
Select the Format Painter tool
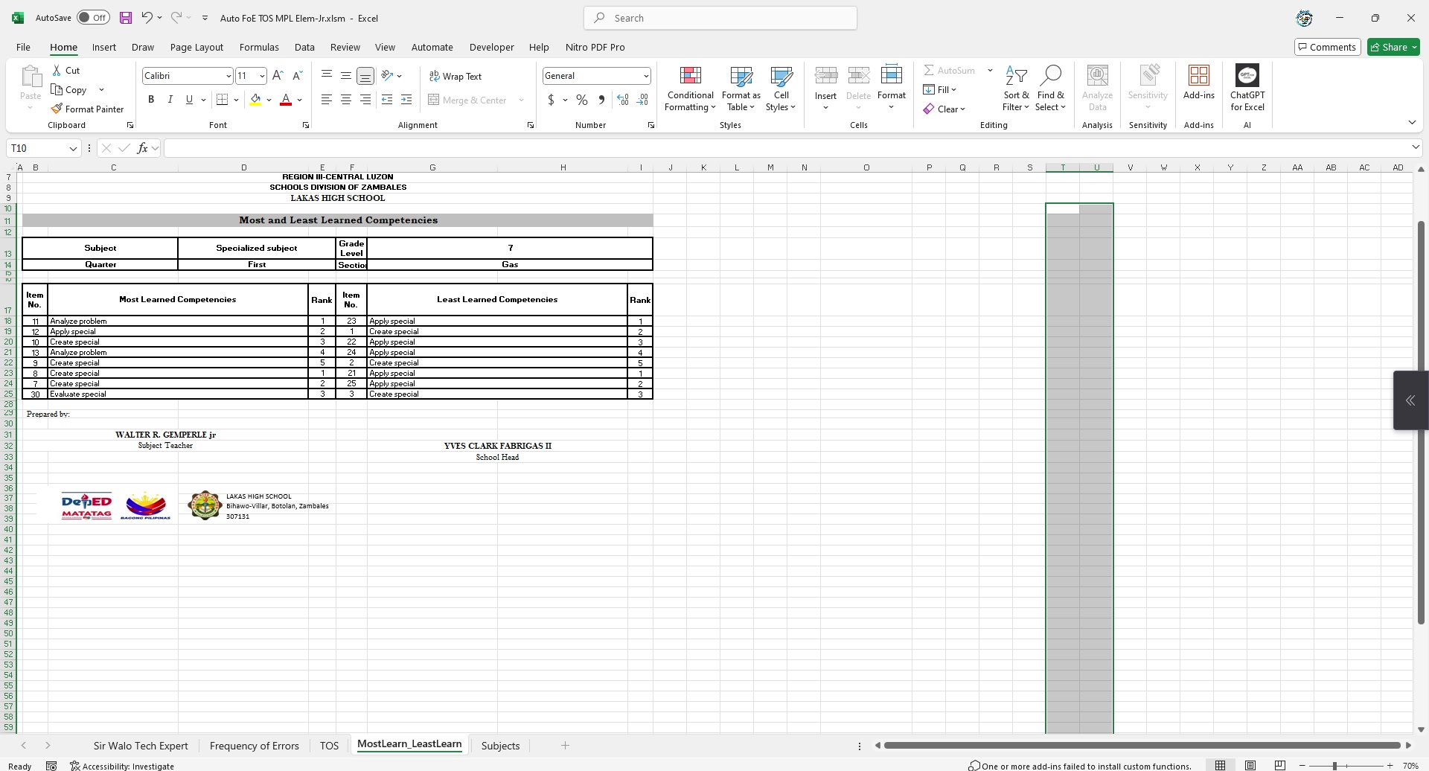coord(87,109)
